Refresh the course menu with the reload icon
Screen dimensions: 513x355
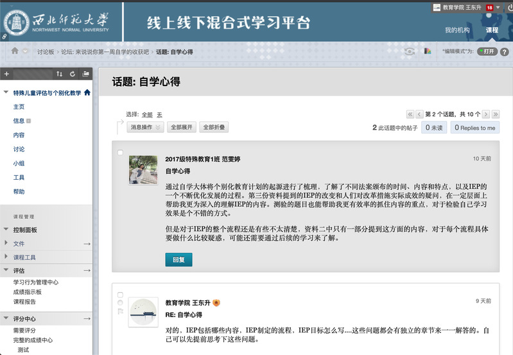[x=73, y=74]
